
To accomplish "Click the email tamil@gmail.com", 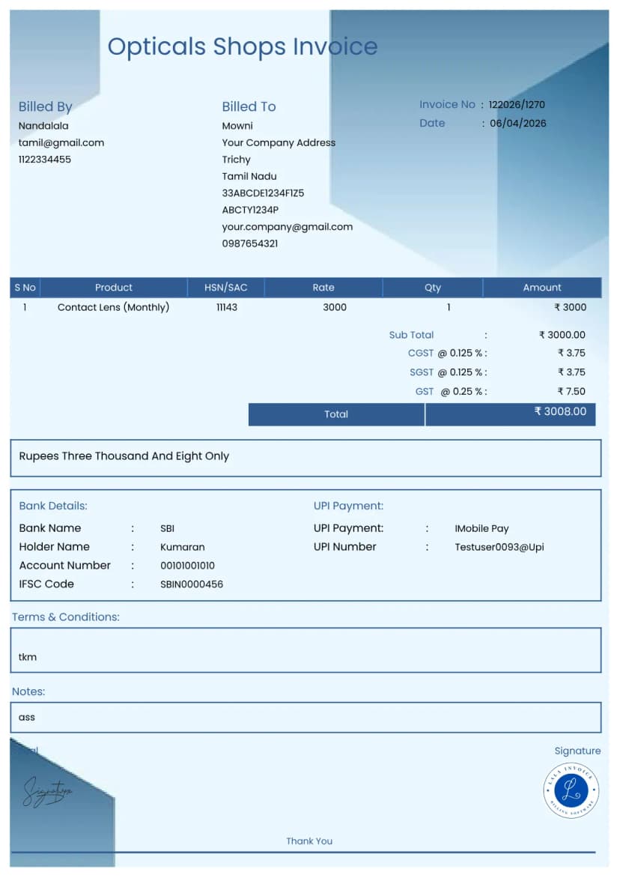I will [61, 143].
